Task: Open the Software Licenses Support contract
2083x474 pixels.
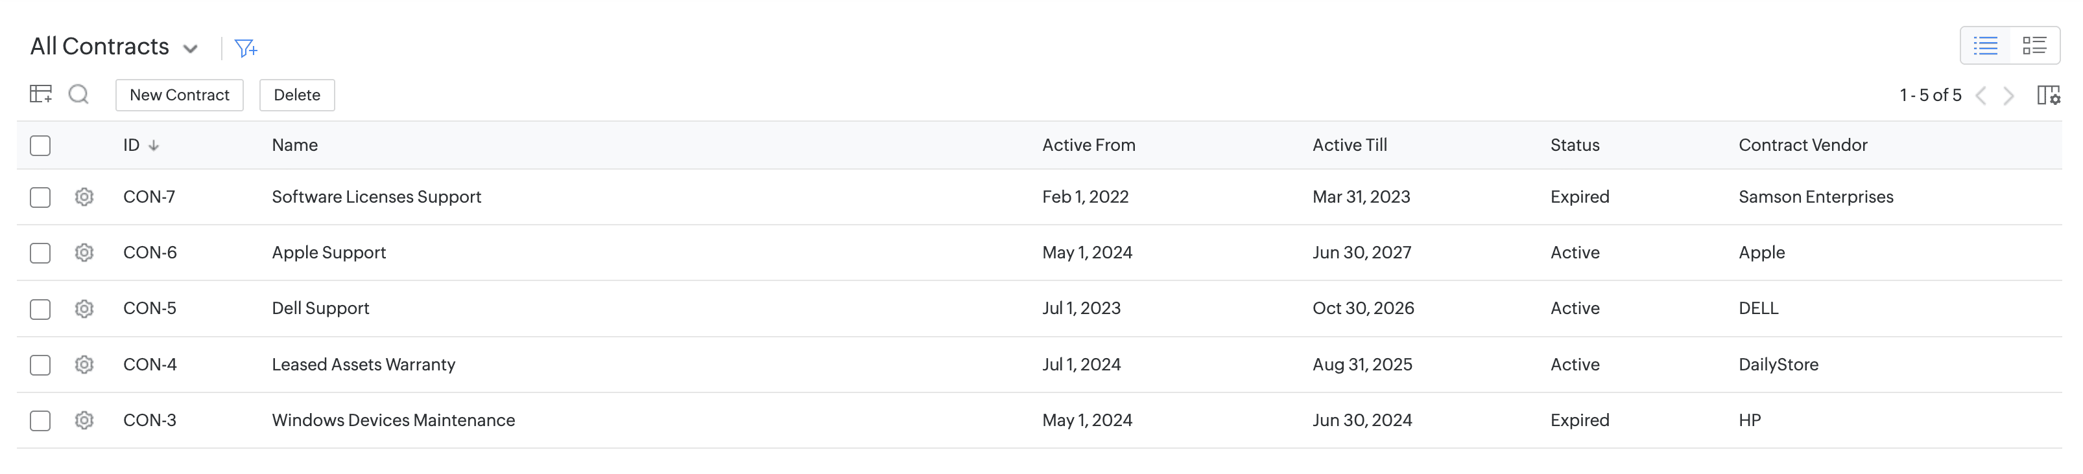Action: point(376,197)
